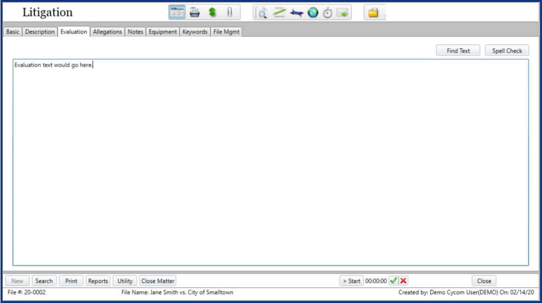Open Reports

coord(98,281)
